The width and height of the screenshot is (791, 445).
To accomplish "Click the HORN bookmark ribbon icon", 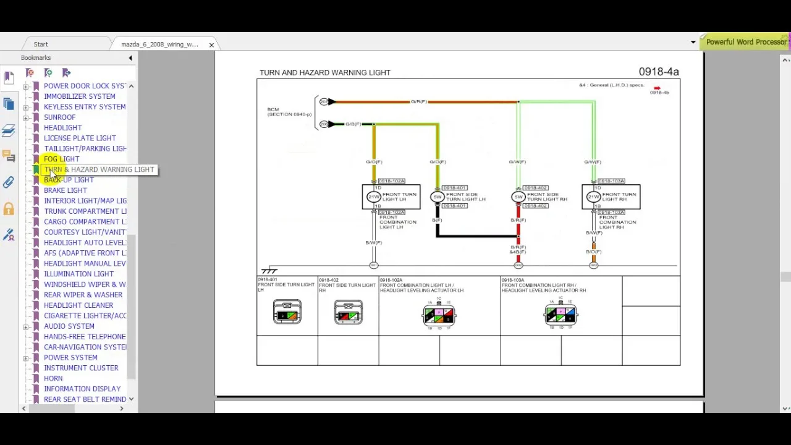I will 36,378.
